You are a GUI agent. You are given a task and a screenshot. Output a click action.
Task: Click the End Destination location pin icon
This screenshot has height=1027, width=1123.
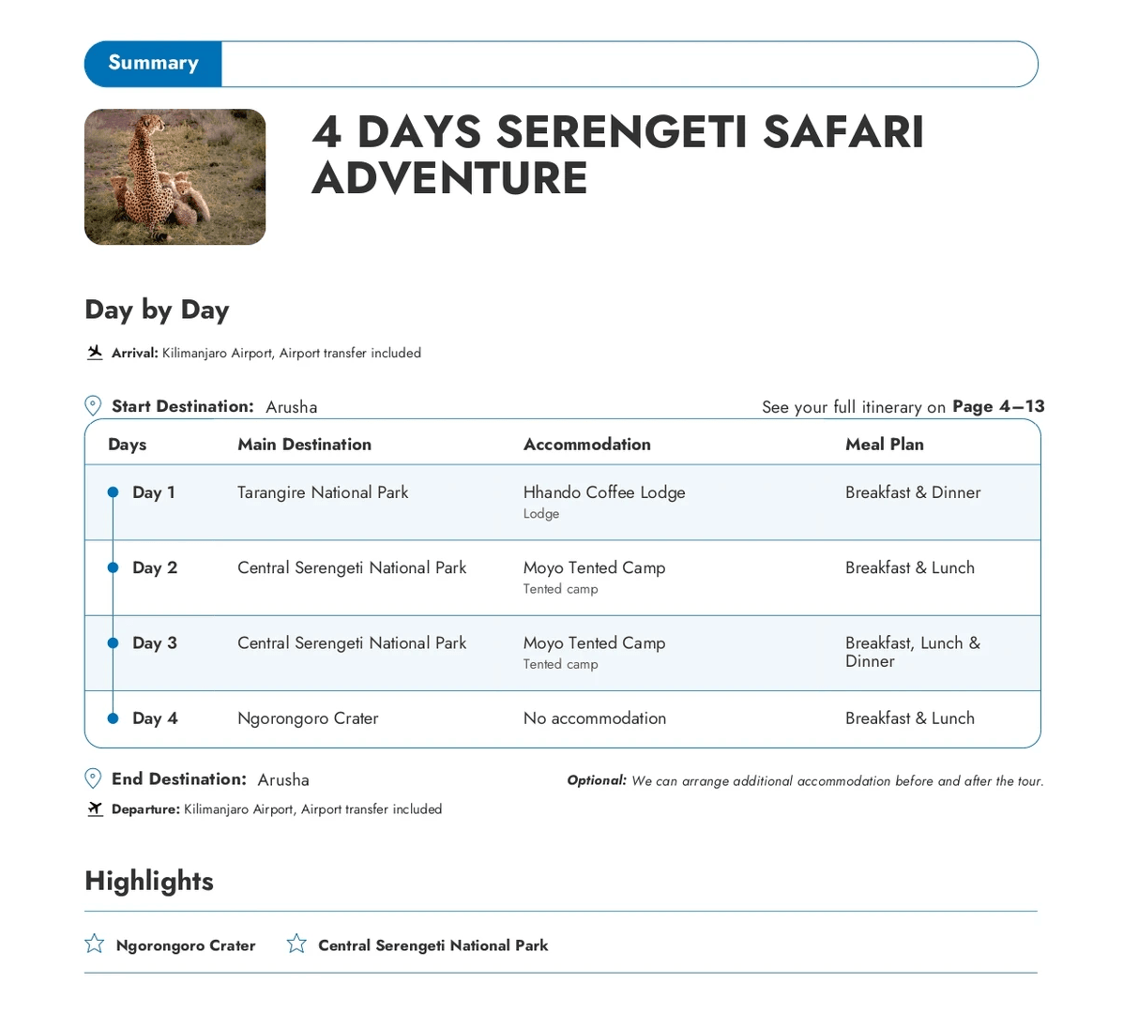[x=93, y=778]
